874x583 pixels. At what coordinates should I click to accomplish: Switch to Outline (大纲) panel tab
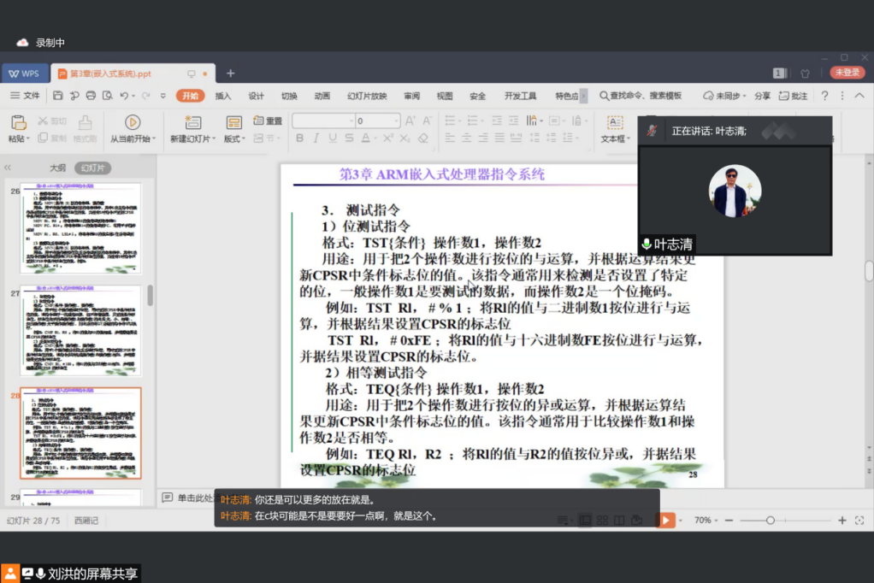coord(57,168)
